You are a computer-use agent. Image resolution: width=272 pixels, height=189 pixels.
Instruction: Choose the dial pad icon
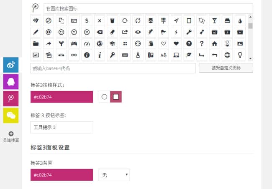coord(163,21)
